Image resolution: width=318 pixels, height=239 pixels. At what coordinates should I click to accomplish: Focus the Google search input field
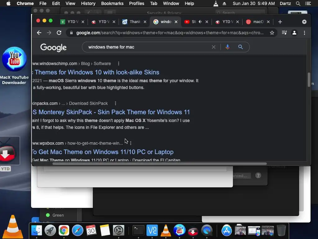click(x=149, y=47)
